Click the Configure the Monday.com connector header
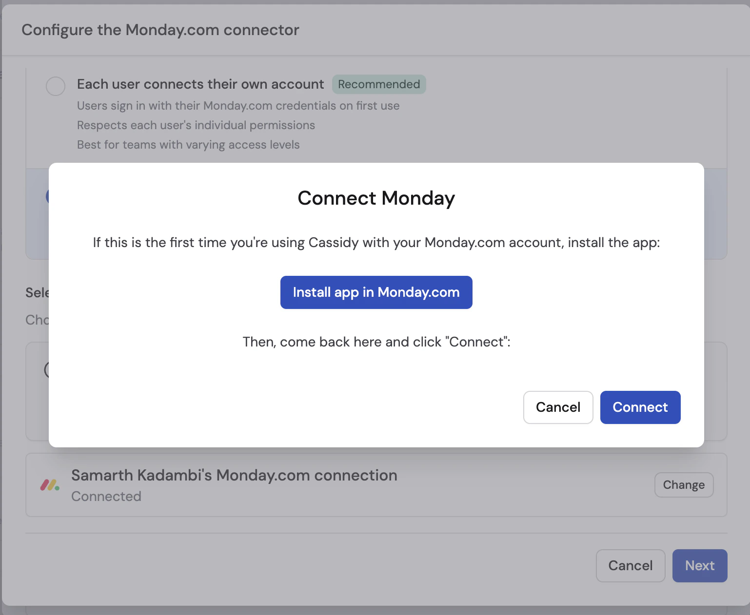Image resolution: width=750 pixels, height=615 pixels. [x=160, y=30]
